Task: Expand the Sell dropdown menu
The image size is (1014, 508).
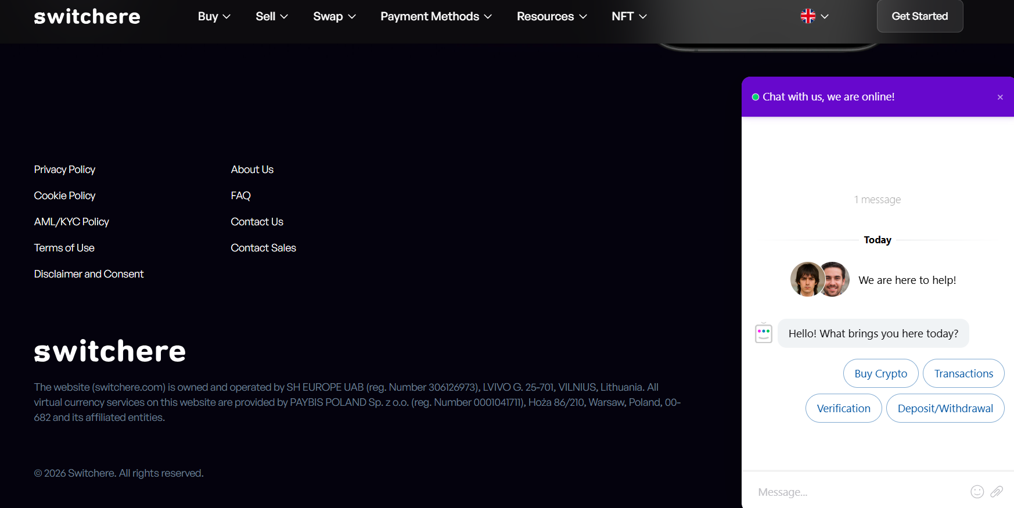Action: tap(272, 16)
